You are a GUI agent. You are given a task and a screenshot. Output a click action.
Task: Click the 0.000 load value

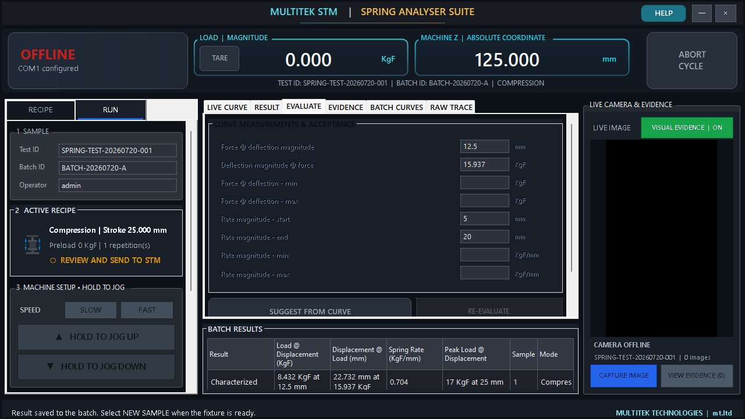[308, 60]
